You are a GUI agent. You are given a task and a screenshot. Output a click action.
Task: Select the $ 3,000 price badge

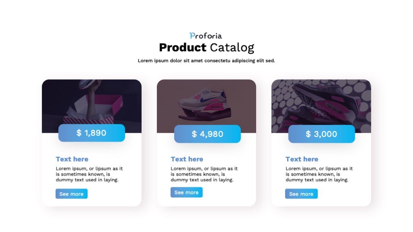click(x=321, y=134)
